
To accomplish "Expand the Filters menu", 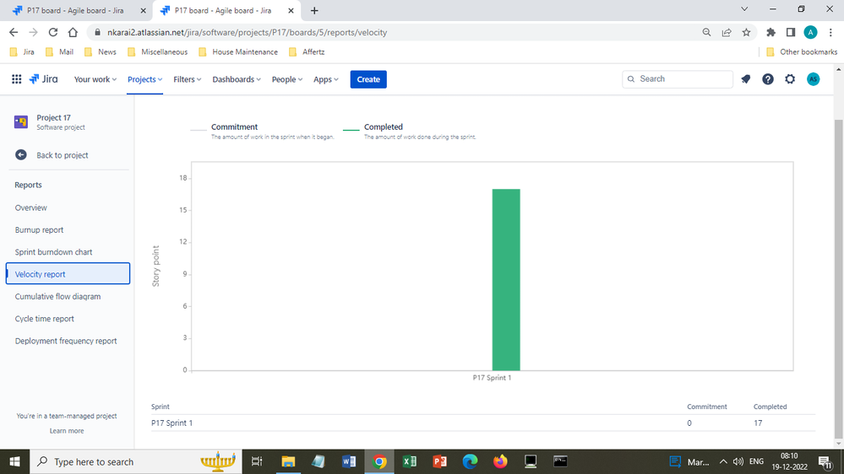I will [x=188, y=79].
